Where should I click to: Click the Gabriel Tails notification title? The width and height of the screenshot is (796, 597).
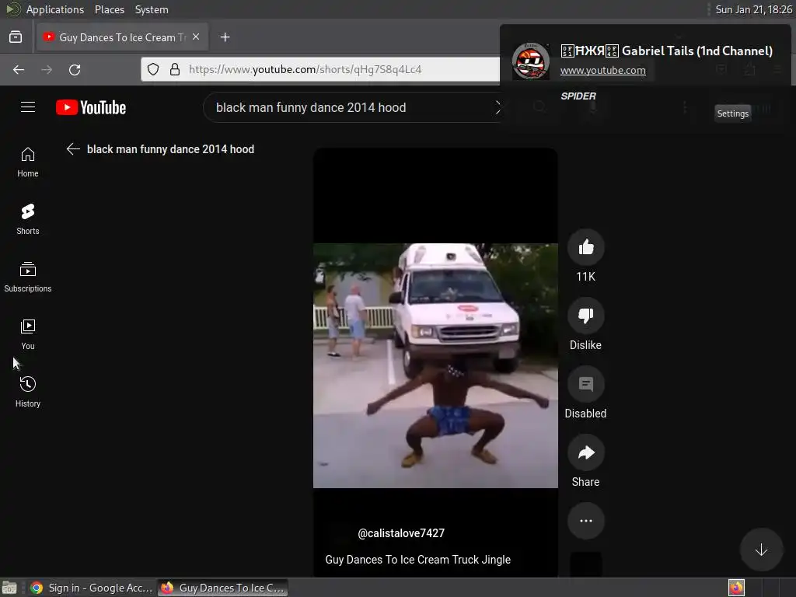click(x=666, y=51)
